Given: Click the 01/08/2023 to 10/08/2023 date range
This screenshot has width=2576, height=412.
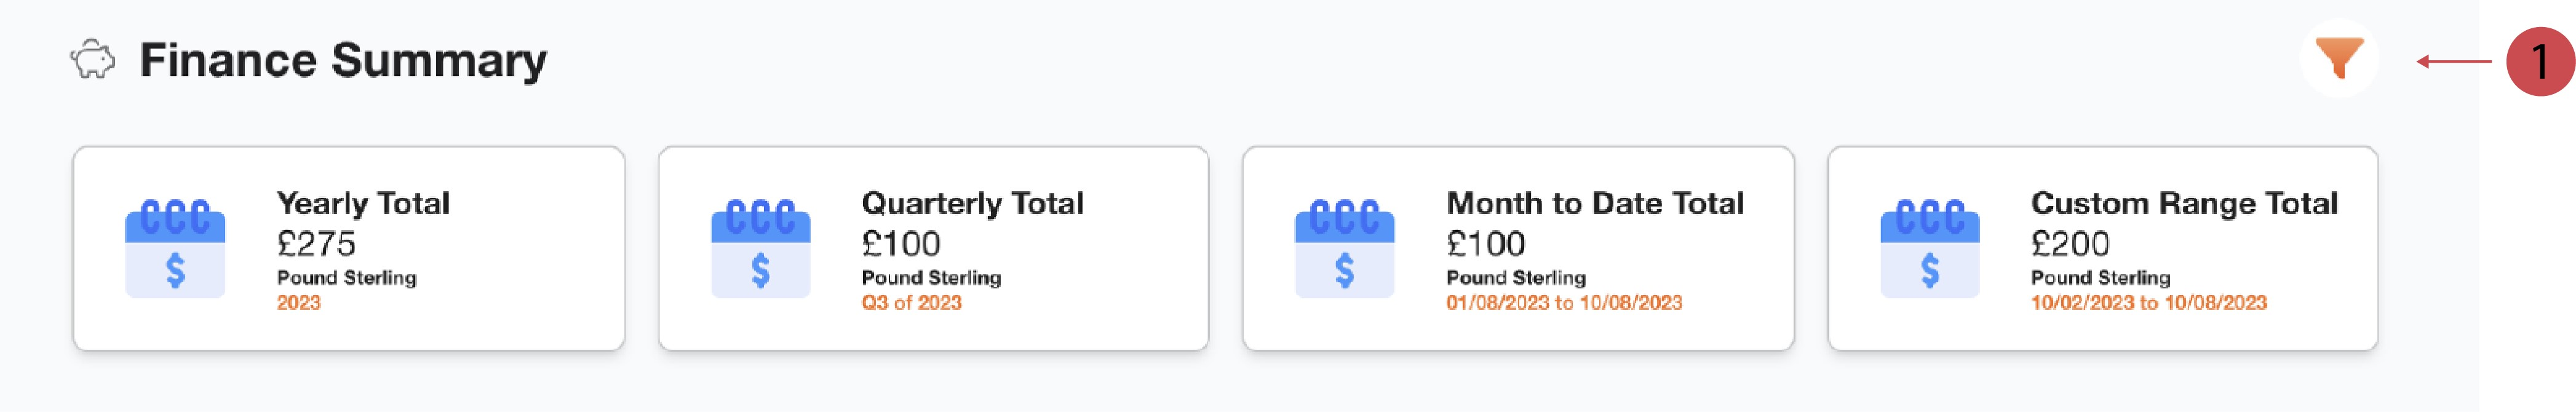Looking at the screenshot, I should (x=1563, y=302).
